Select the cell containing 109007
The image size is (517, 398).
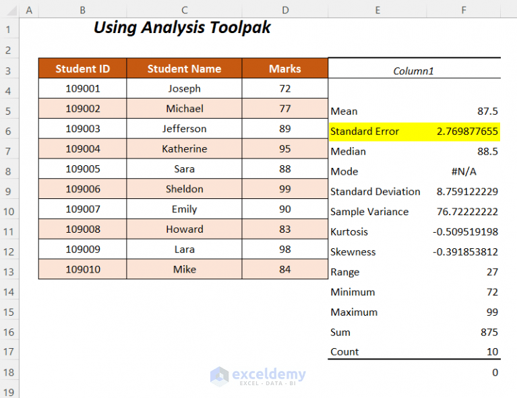(82, 209)
